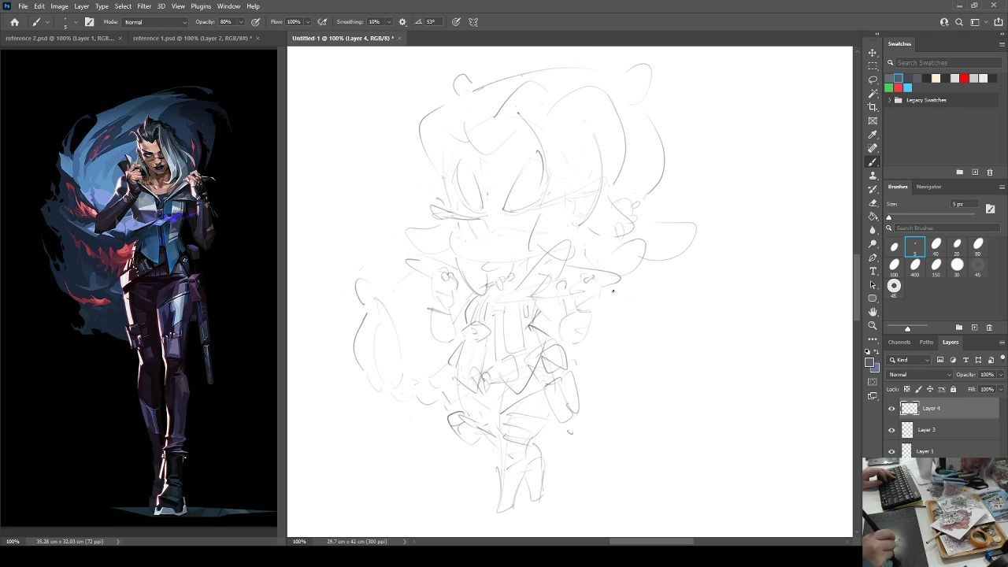The width and height of the screenshot is (1008, 567).
Task: Select the Horizontal Type tool
Action: (x=873, y=271)
